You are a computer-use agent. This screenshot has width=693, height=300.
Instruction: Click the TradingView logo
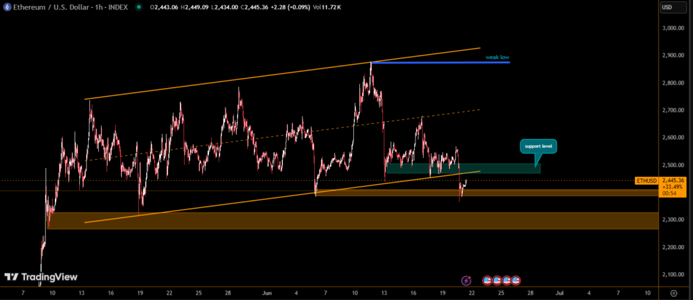tap(41, 277)
